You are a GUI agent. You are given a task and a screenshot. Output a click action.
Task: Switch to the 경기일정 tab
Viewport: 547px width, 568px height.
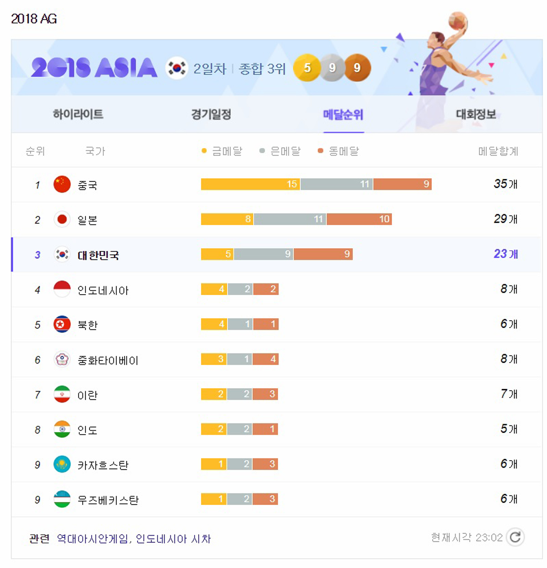[x=211, y=114]
